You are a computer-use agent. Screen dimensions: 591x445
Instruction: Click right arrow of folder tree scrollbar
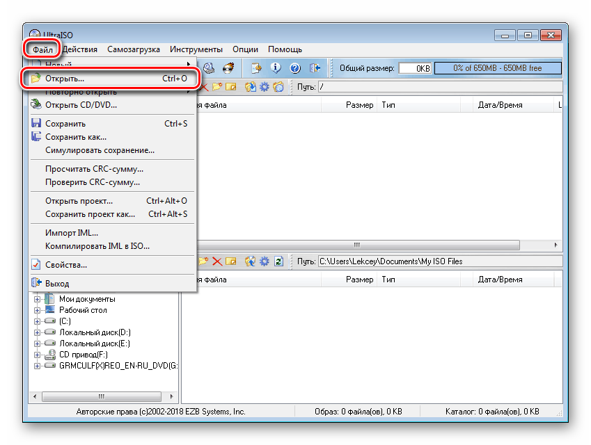(171, 396)
